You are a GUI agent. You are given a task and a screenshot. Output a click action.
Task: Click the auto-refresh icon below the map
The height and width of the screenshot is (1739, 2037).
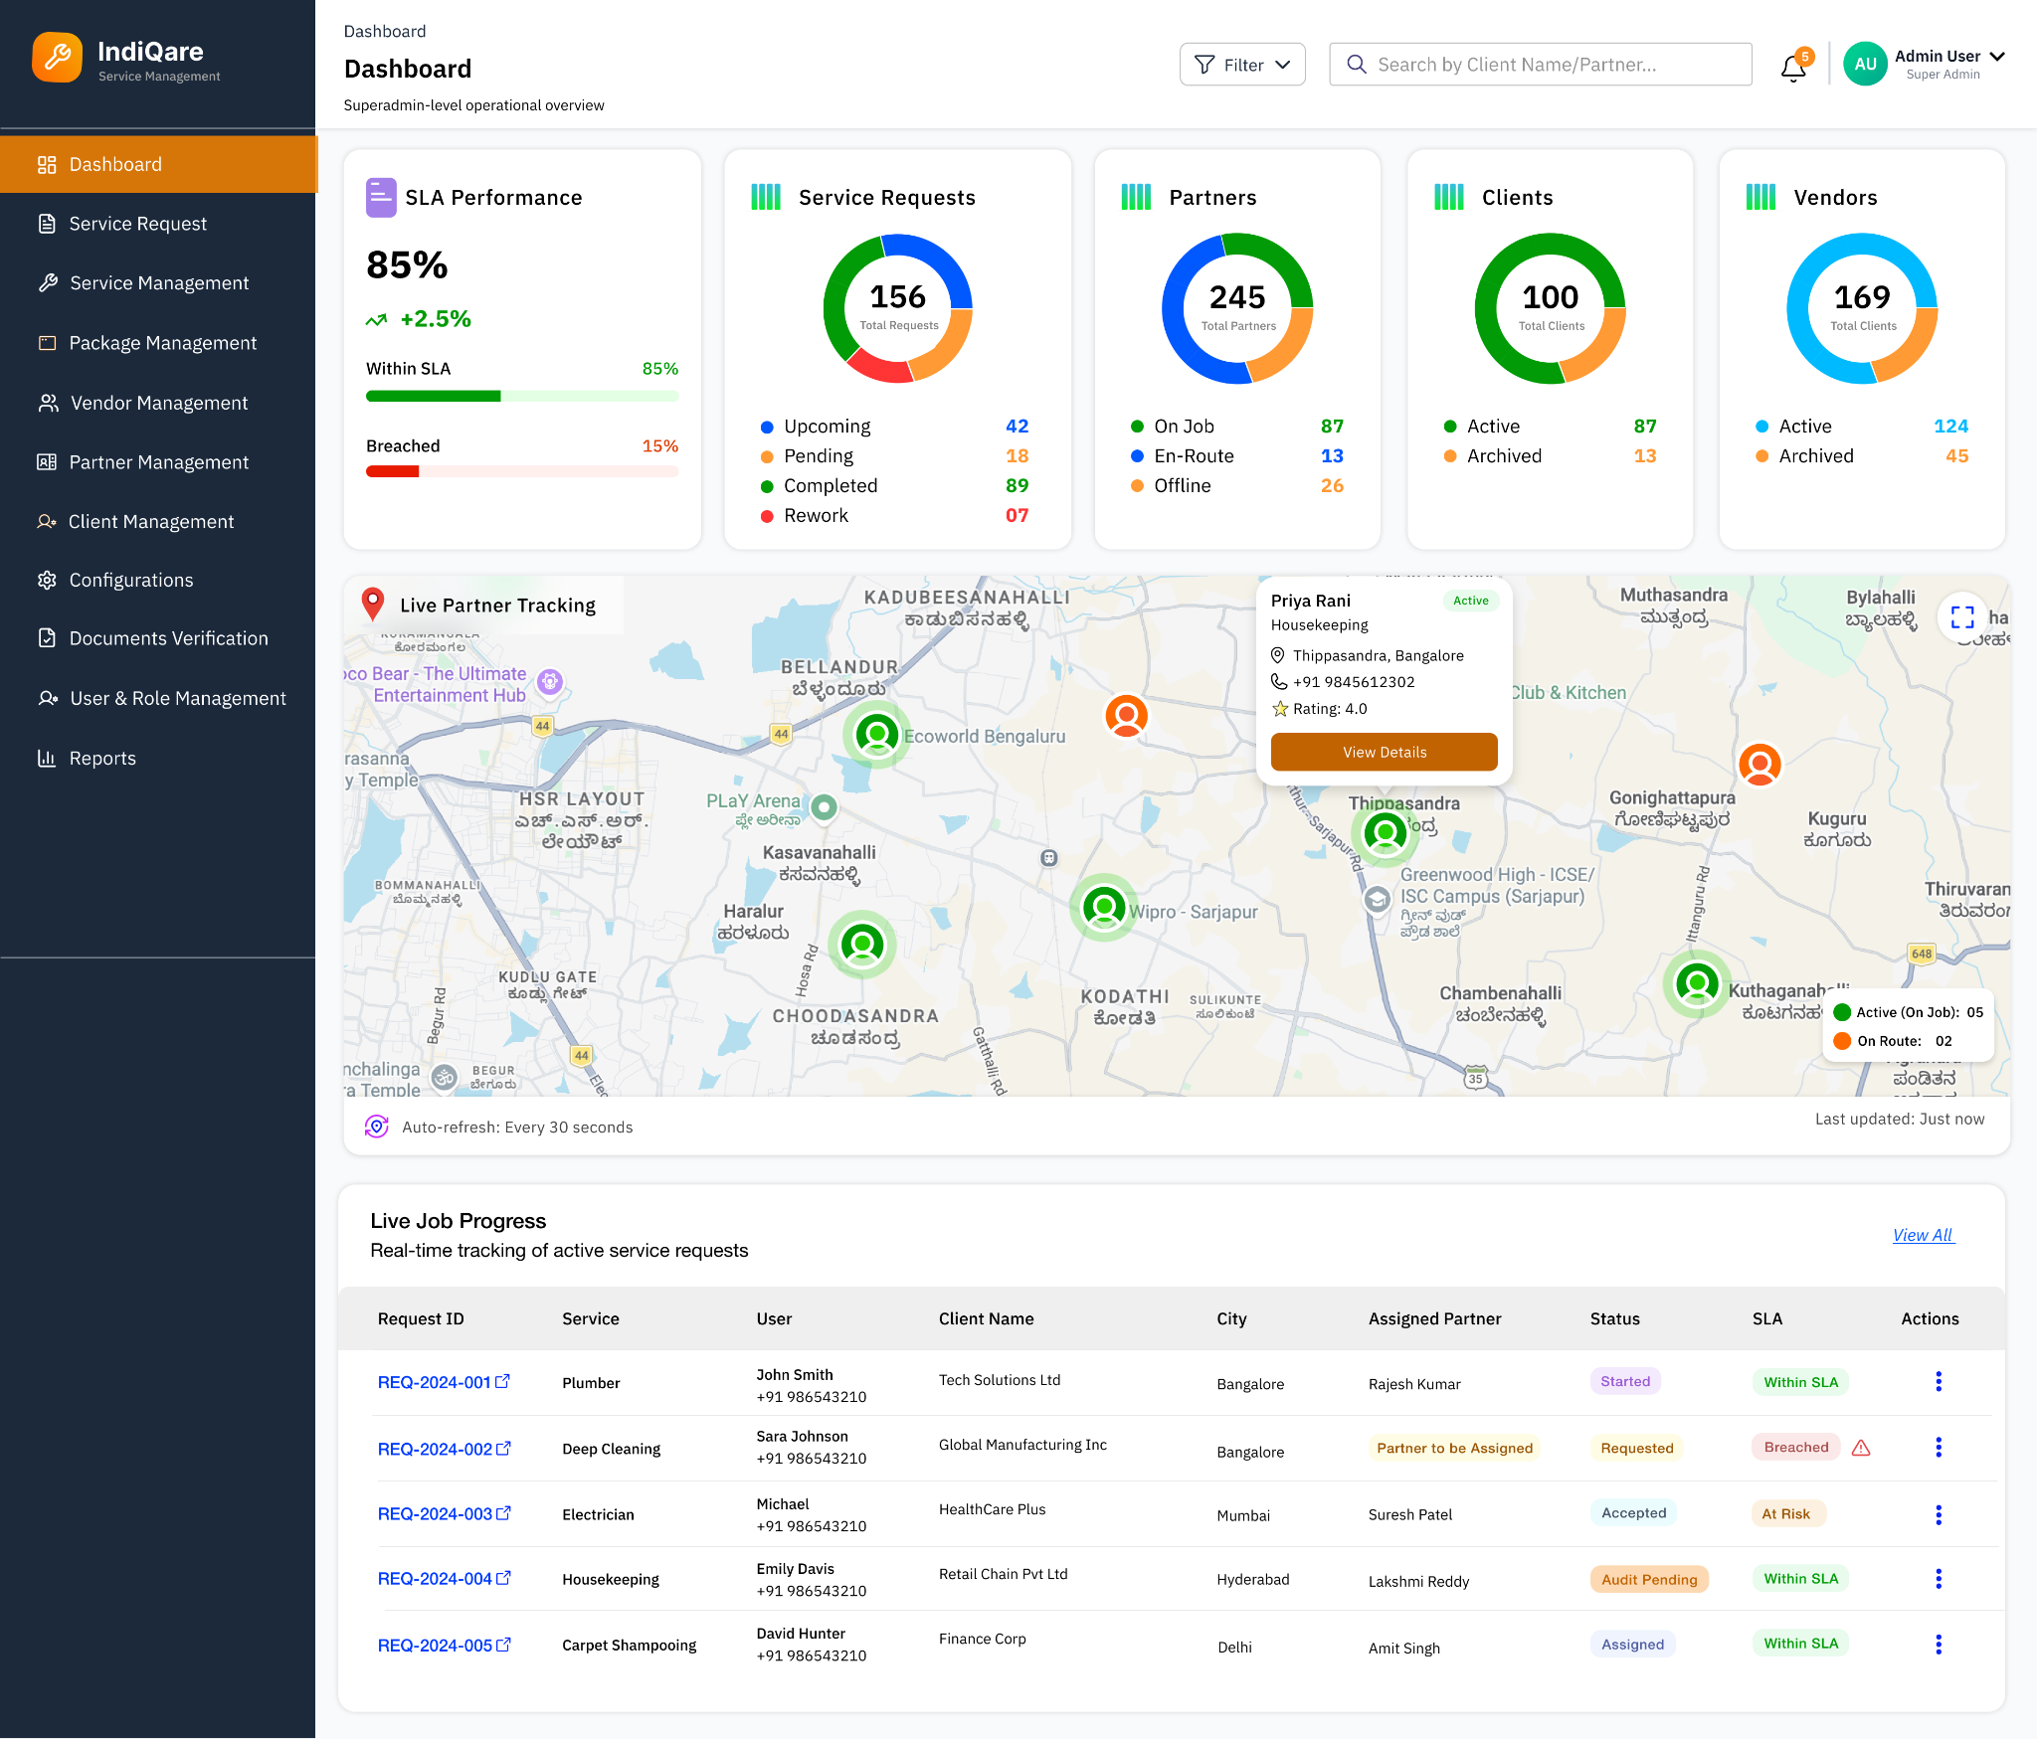[x=377, y=1127]
